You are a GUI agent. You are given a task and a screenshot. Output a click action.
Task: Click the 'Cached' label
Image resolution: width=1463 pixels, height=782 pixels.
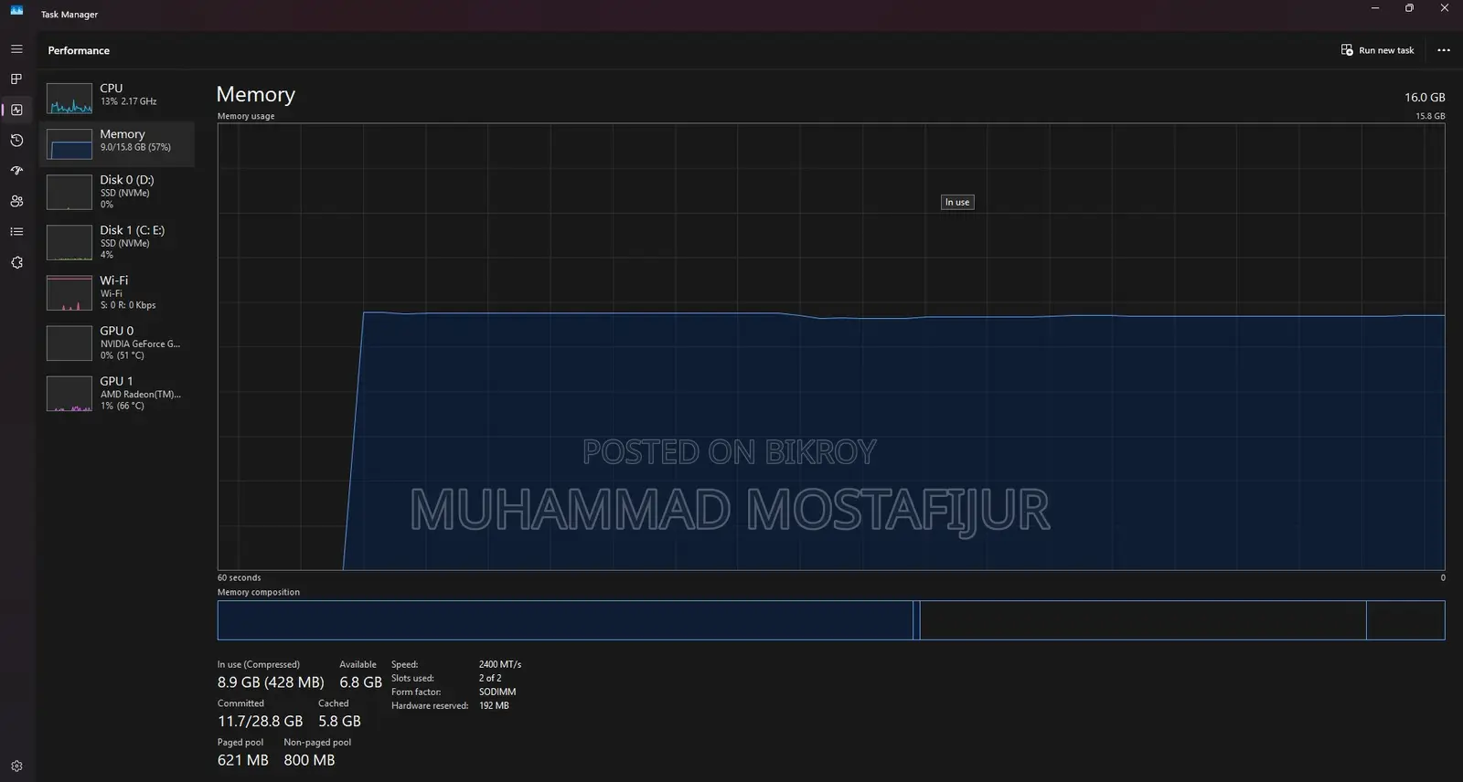tap(334, 703)
